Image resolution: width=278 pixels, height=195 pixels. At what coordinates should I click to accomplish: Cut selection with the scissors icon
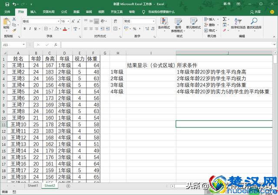coord(14,19)
